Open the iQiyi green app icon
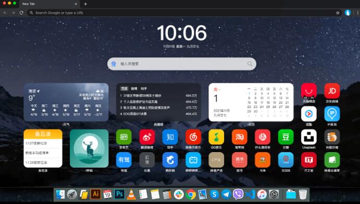The height and width of the screenshot is (204, 360). [124, 137]
